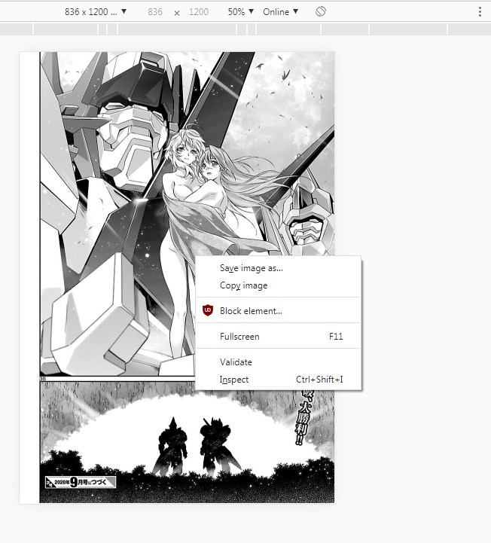Open the 50% zoom level dropdown

click(x=241, y=12)
